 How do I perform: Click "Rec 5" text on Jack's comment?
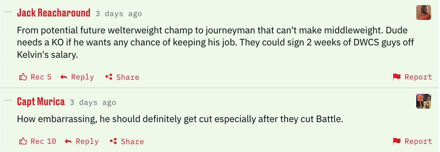tap(41, 77)
